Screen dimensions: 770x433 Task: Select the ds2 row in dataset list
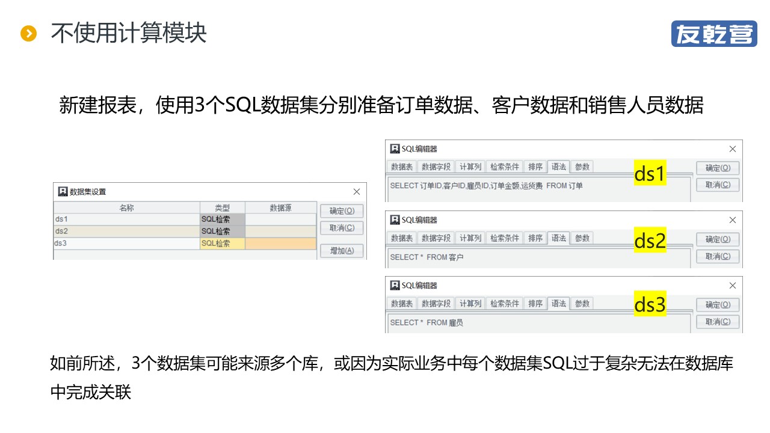126,232
